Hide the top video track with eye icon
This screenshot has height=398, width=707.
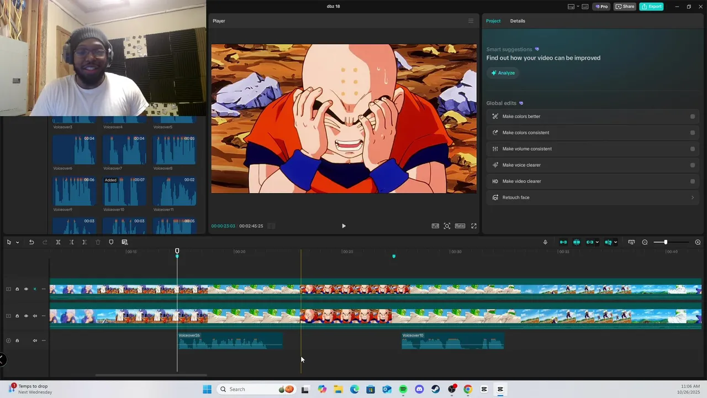[x=26, y=289]
